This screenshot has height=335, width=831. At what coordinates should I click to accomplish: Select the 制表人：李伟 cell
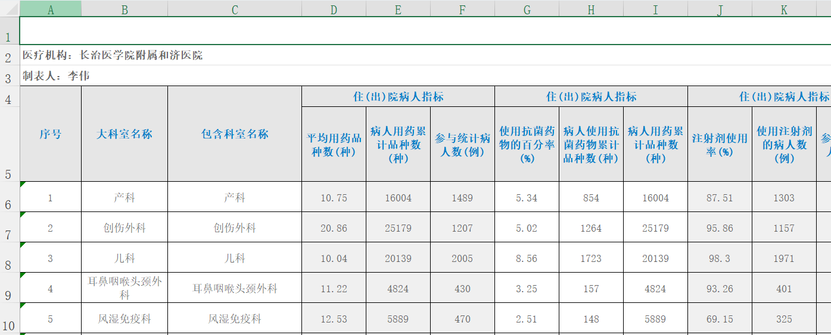(57, 76)
